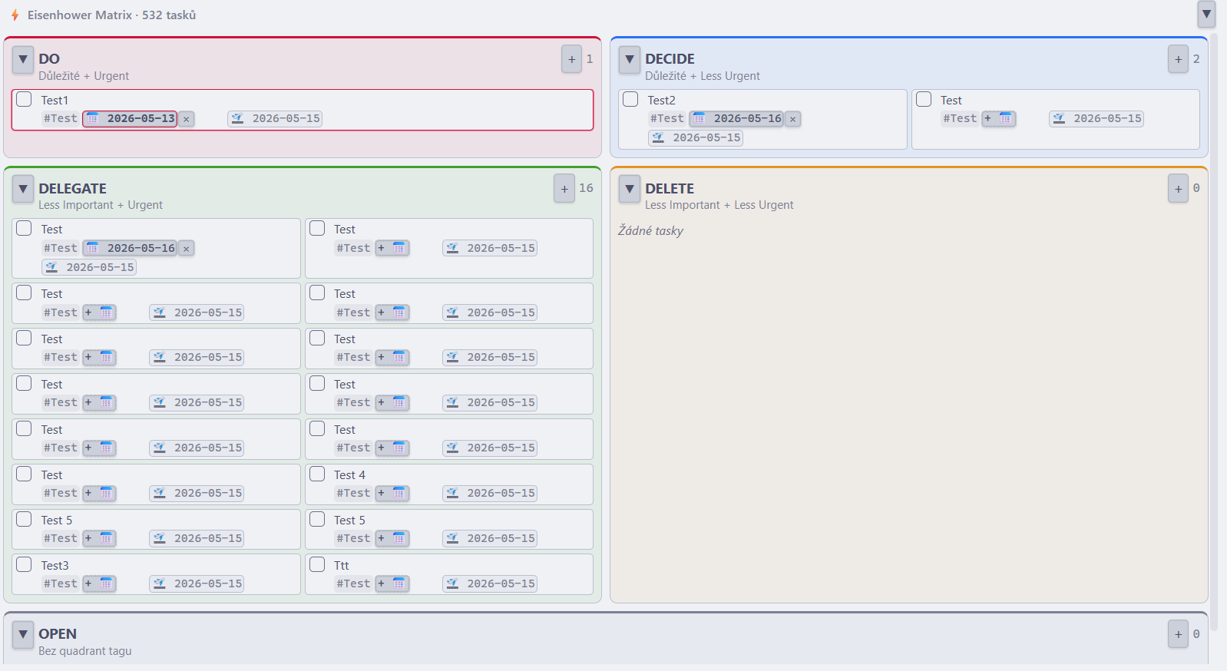Add a due date to Test 4
The width and height of the screenshot is (1227, 671).
pyautogui.click(x=392, y=493)
